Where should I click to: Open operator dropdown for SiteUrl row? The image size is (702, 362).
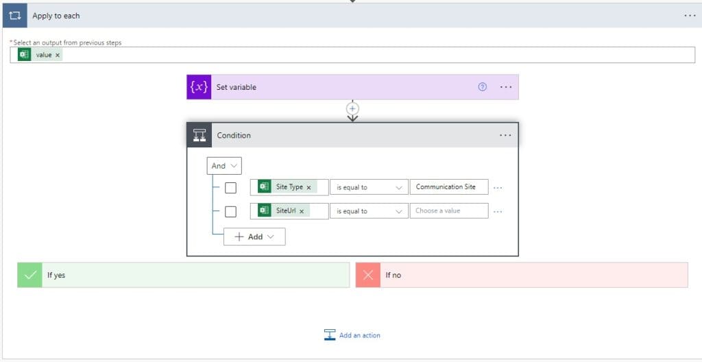pos(369,211)
